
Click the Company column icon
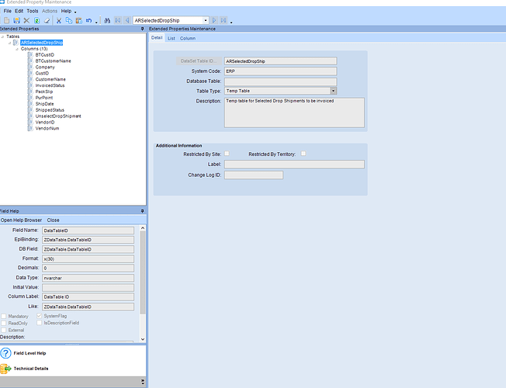30,67
